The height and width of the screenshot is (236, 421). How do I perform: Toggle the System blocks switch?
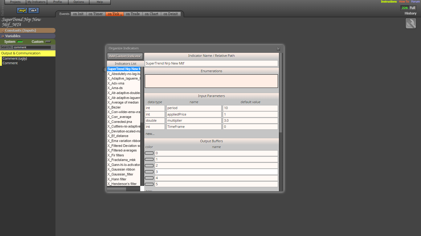click(x=20, y=42)
